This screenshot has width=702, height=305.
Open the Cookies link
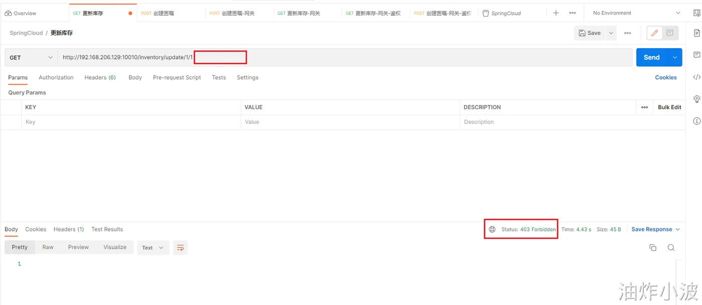pos(665,78)
